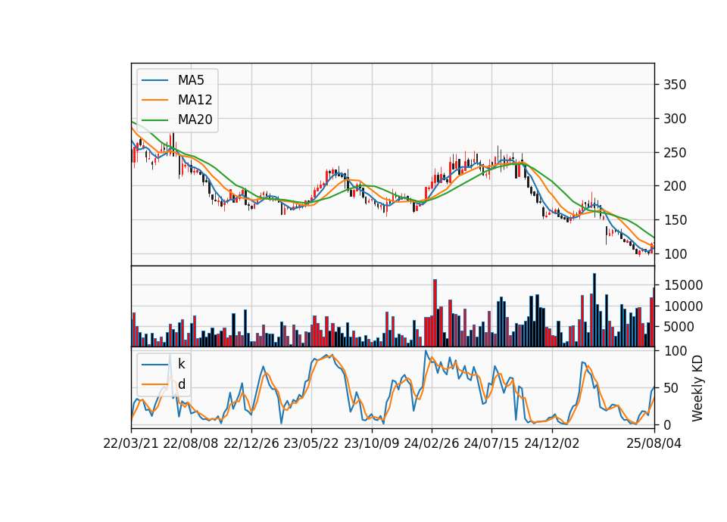This screenshot has height=522, width=727.
Task: Click the 15000 volume axis tick
Action: click(683, 285)
